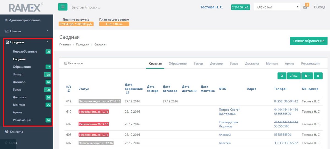
Task: Open Неразобранные in the sidebar
Action: (x=25, y=51)
